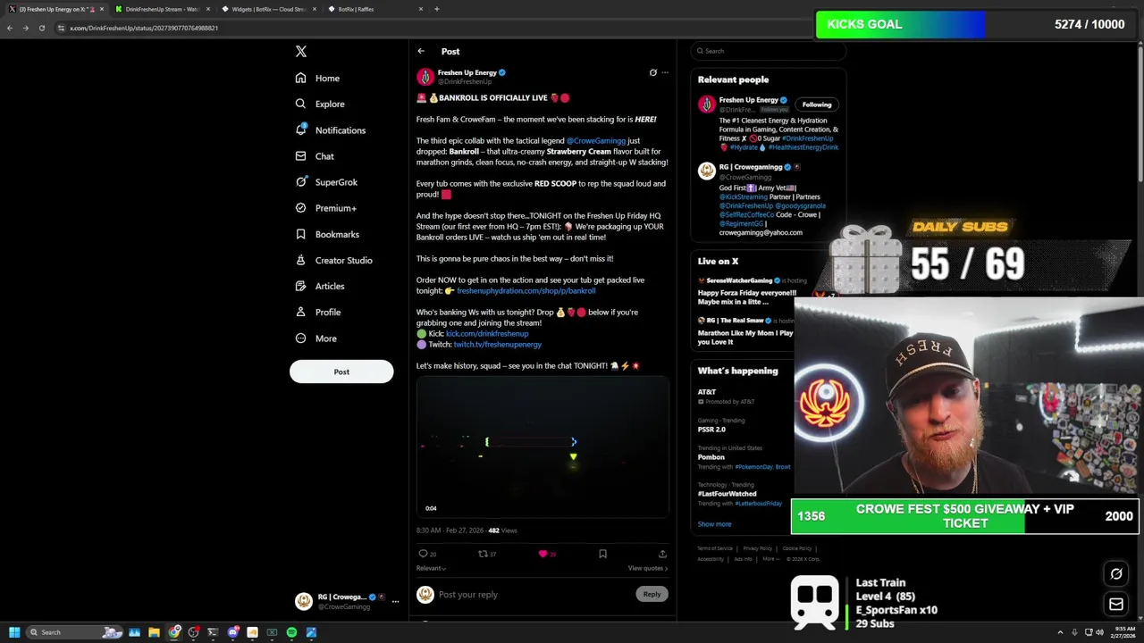Switch to BotRix | Raffles tab

(x=375, y=9)
